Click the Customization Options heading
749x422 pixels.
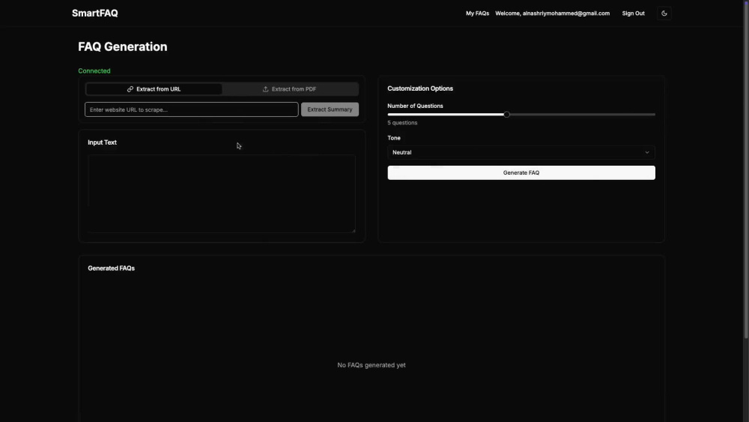coord(420,88)
